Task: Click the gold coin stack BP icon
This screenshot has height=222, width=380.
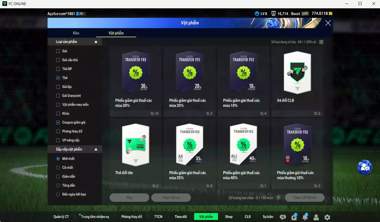Action: [x=331, y=14]
